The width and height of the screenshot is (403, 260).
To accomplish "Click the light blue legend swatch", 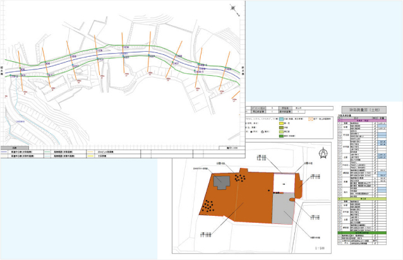I will click(x=281, y=119).
